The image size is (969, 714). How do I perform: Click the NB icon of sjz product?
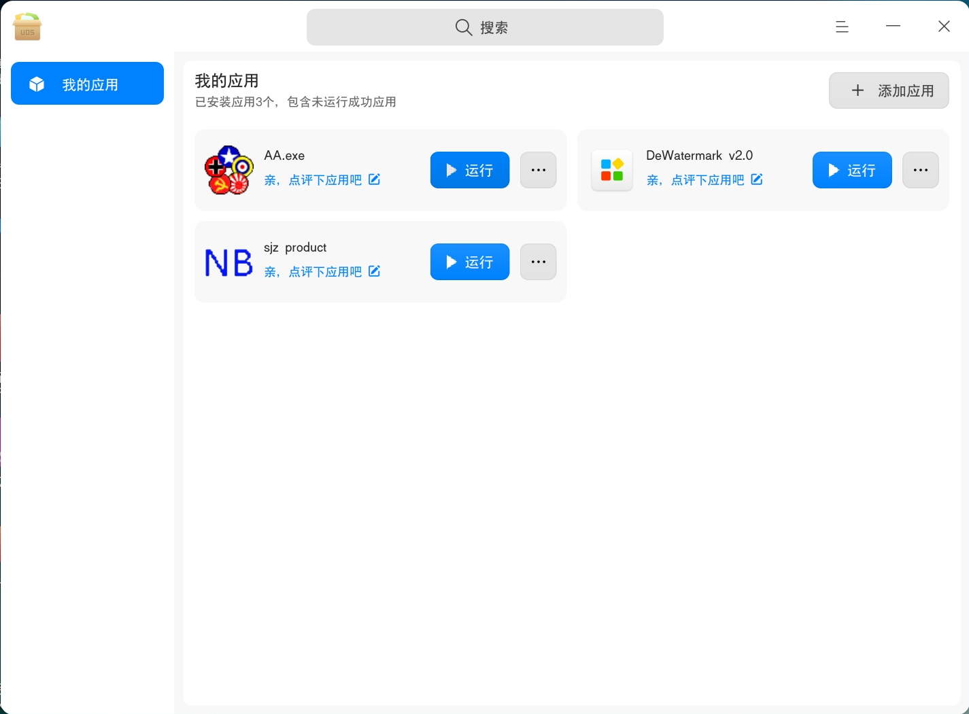click(228, 262)
